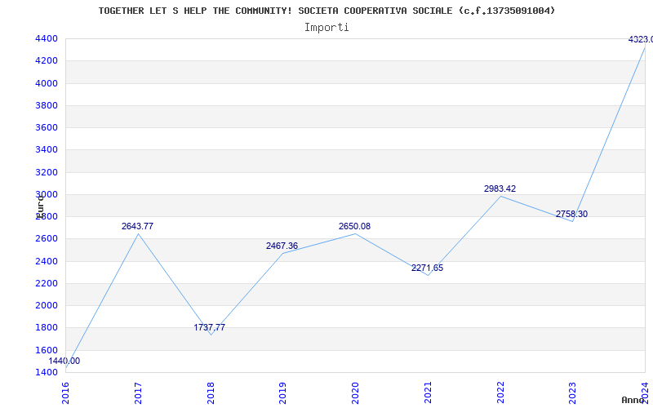Click the data label 2983.42
This screenshot has height=408, width=653.
500,188
